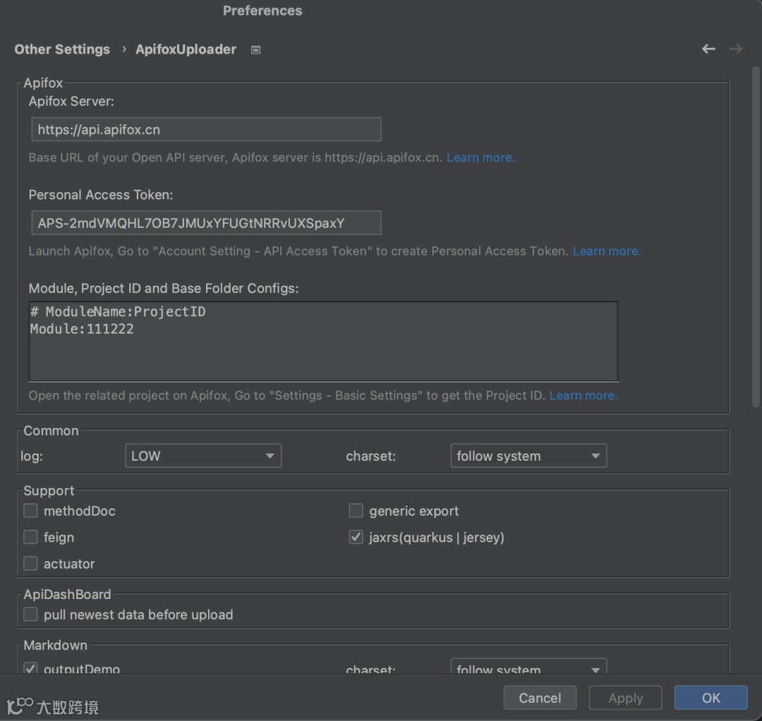Click the forward navigation arrow

[736, 49]
